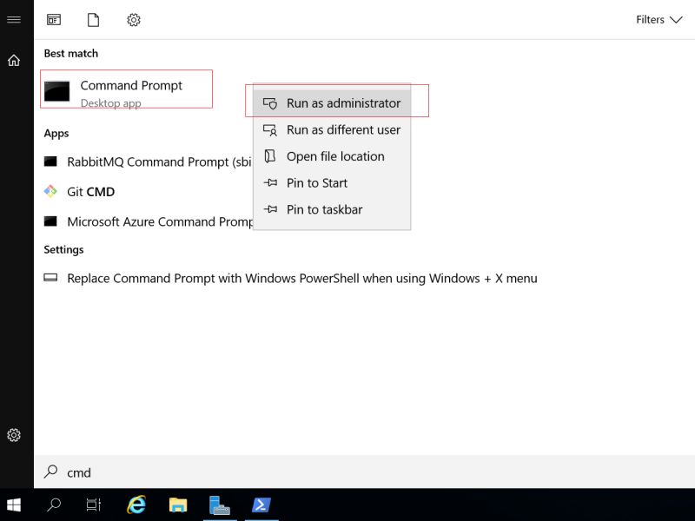Open the Settings gear in the left sidebar
Viewport: 695px width, 521px height.
(x=13, y=435)
